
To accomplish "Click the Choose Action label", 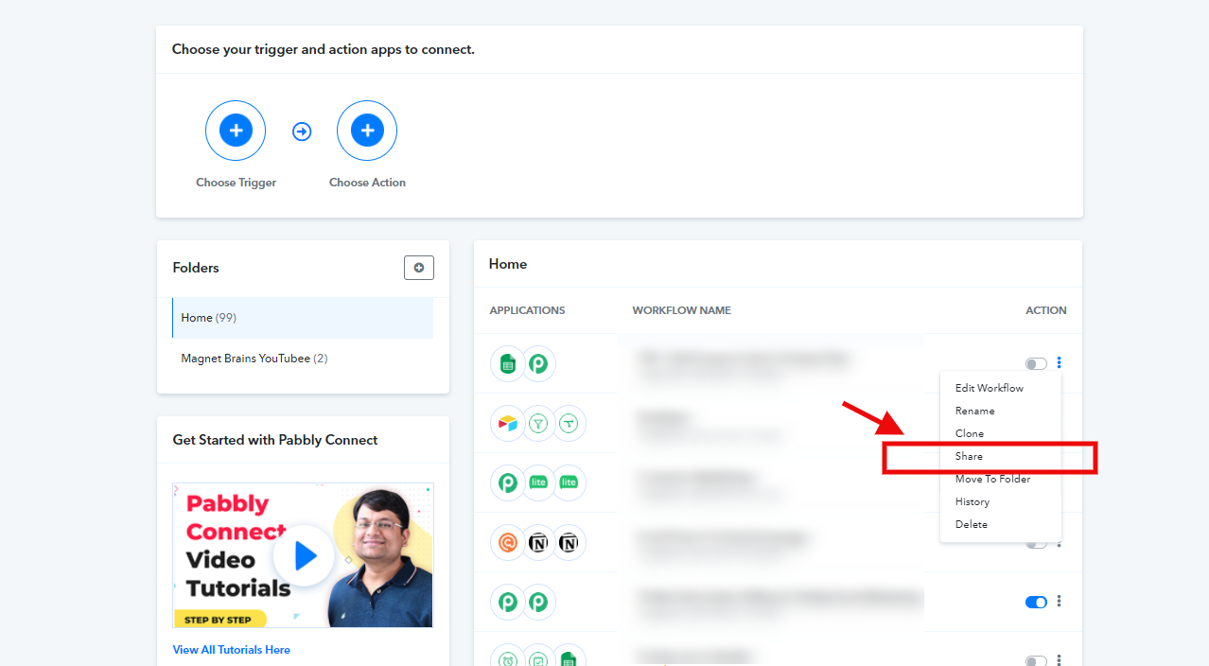I will 367,183.
